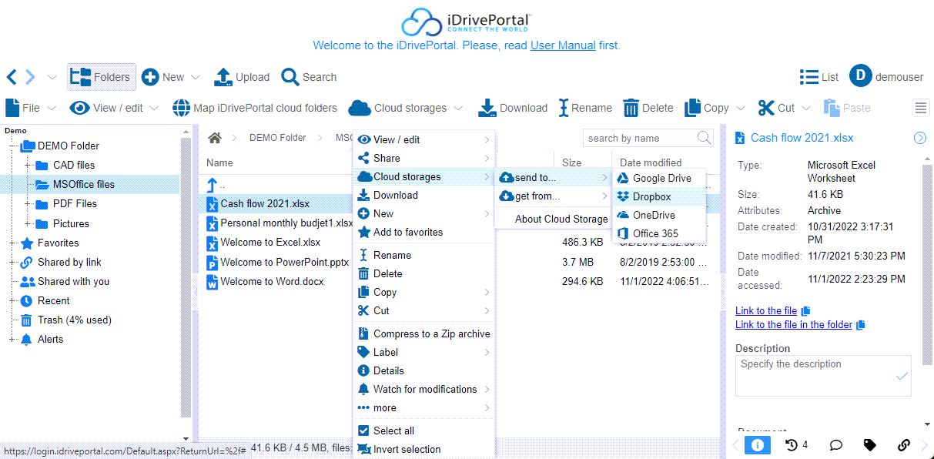Toggle the List view mode button
Image resolution: width=934 pixels, height=459 pixels.
(x=819, y=77)
